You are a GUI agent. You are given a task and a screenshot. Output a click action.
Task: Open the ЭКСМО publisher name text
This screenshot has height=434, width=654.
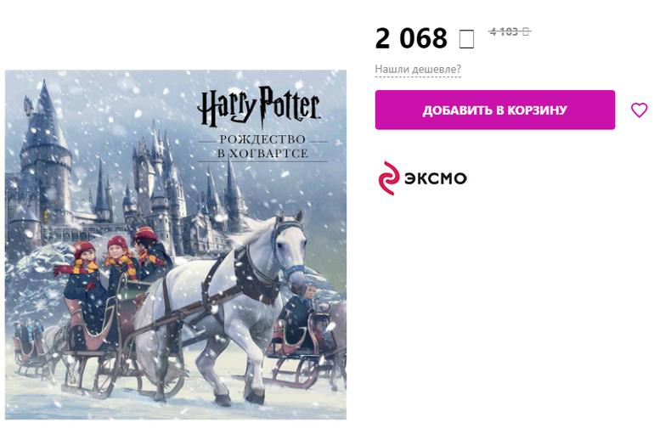pyautogui.click(x=436, y=178)
